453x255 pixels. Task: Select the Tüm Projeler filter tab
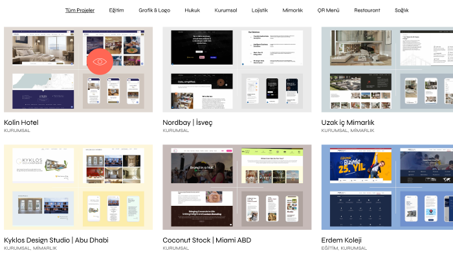click(x=80, y=10)
